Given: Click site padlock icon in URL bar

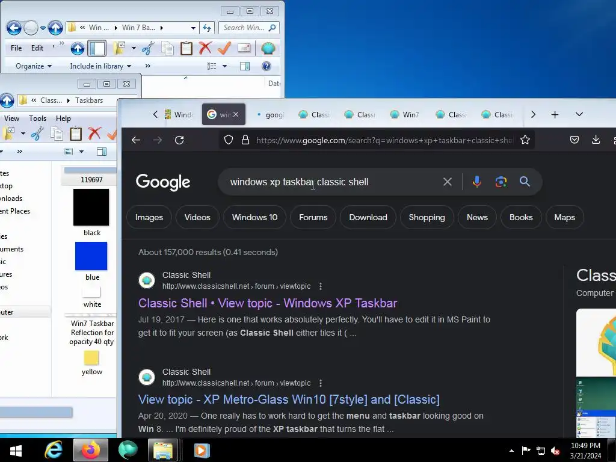Looking at the screenshot, I should (245, 140).
